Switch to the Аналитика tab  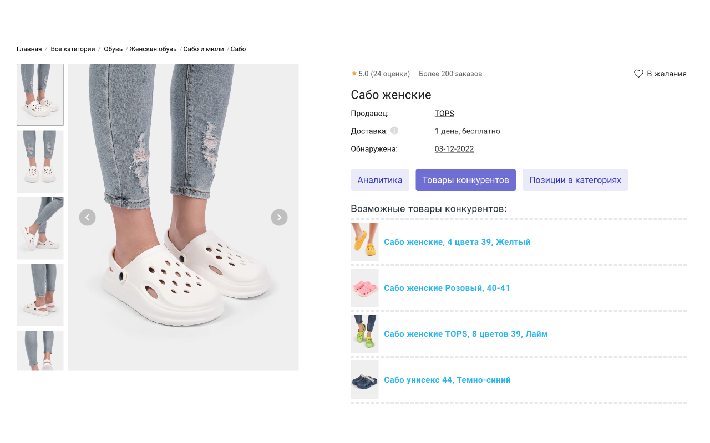tap(380, 180)
